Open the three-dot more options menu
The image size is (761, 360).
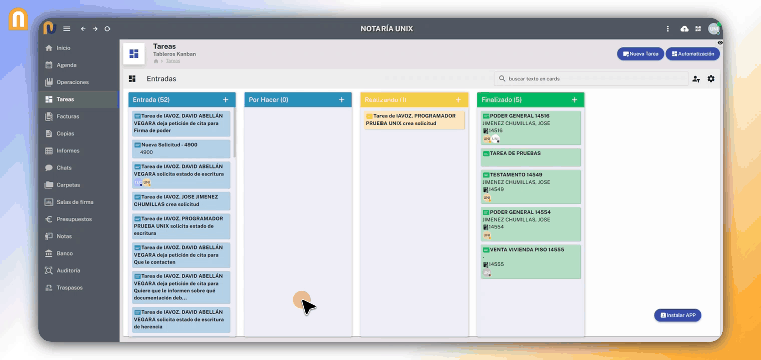click(668, 29)
